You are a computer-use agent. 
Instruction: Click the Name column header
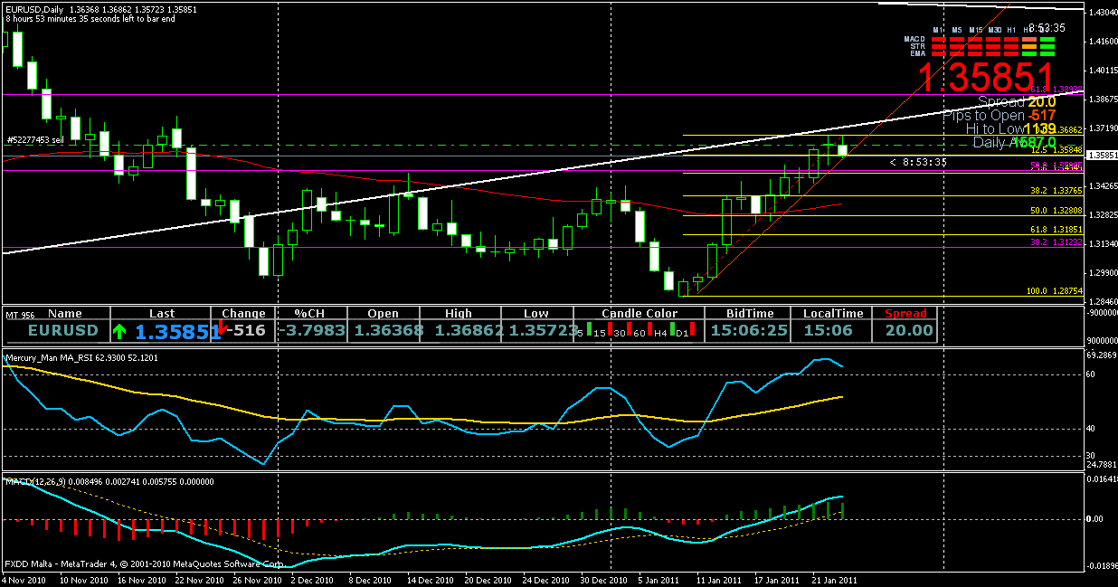point(65,314)
